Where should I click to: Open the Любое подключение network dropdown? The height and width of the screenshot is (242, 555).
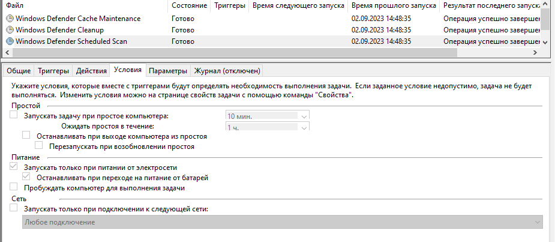pos(282,222)
